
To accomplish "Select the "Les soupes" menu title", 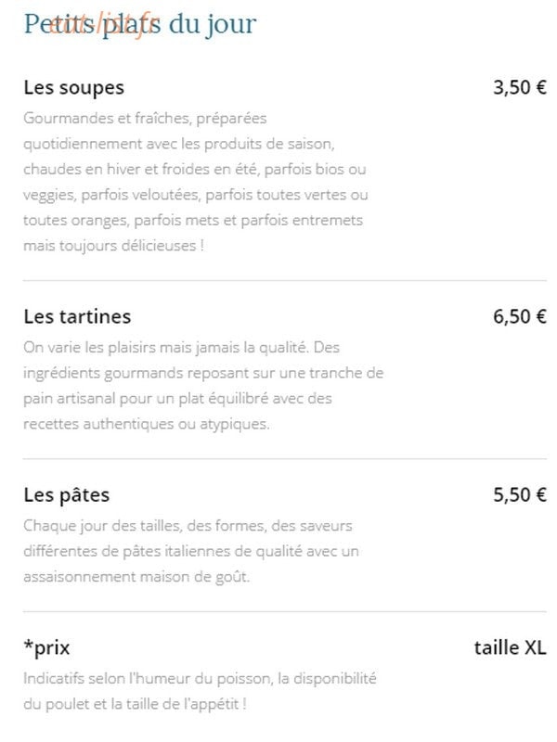I will point(74,88).
